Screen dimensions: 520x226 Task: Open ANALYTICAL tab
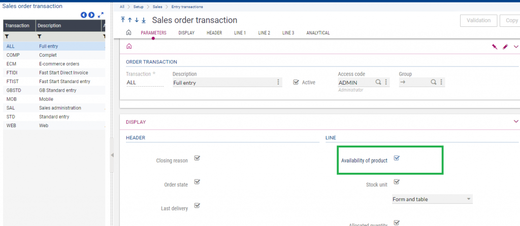[x=318, y=33]
